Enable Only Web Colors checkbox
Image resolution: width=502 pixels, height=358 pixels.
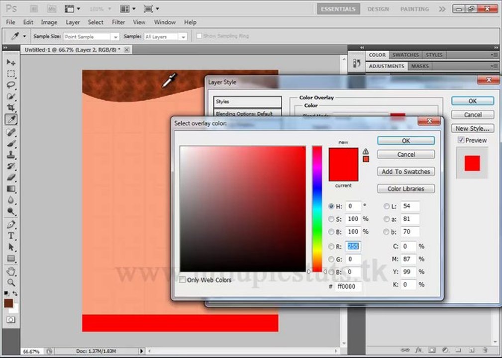[x=182, y=280]
